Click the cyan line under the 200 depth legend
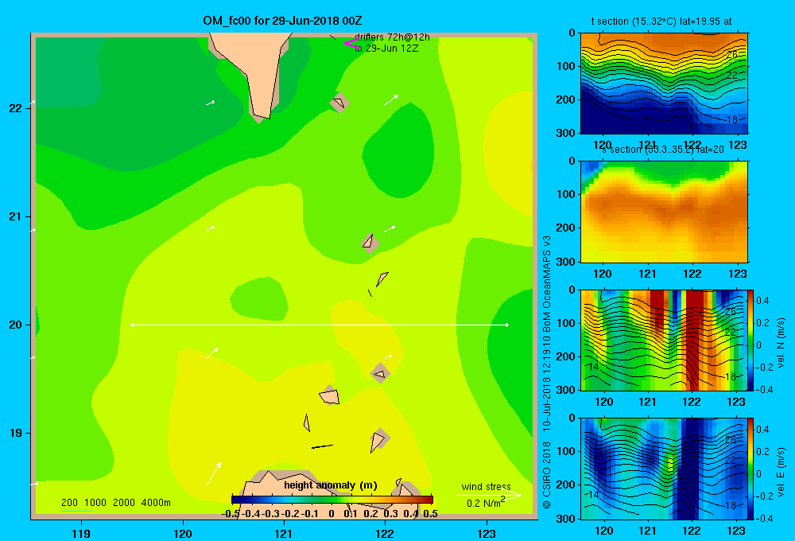 [x=76, y=511]
